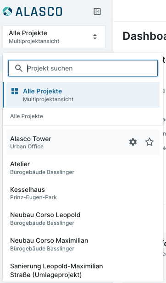Viewport: 166px width, 283px height.
Task: Click the four-square grid icon beside Alle Projekte
Action: (x=15, y=91)
